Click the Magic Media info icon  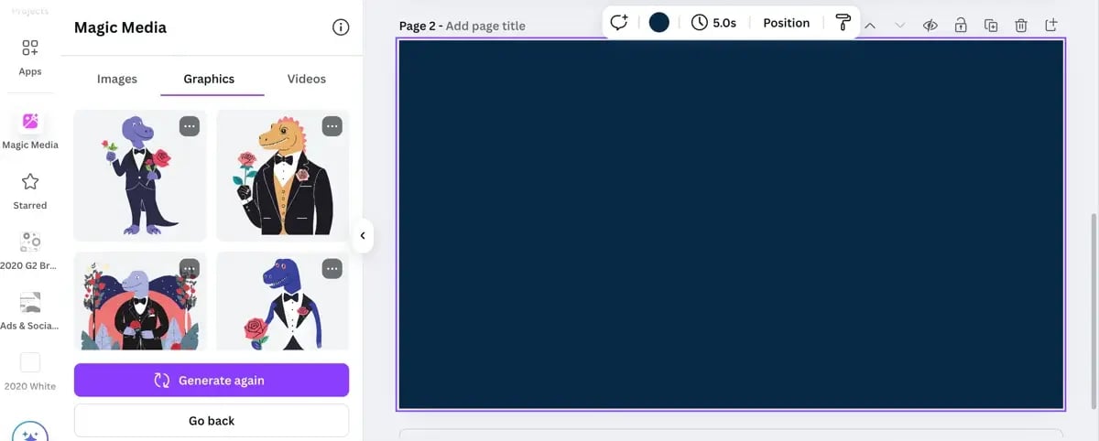[341, 27]
